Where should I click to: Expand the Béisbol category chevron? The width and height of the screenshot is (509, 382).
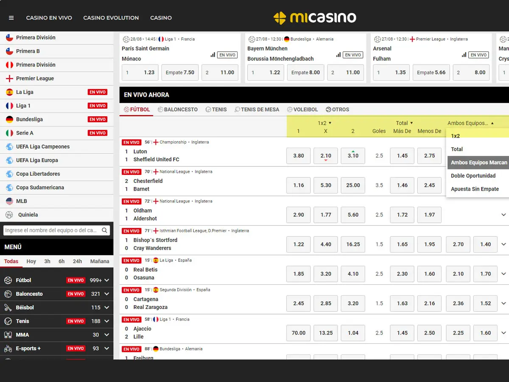[x=107, y=307]
